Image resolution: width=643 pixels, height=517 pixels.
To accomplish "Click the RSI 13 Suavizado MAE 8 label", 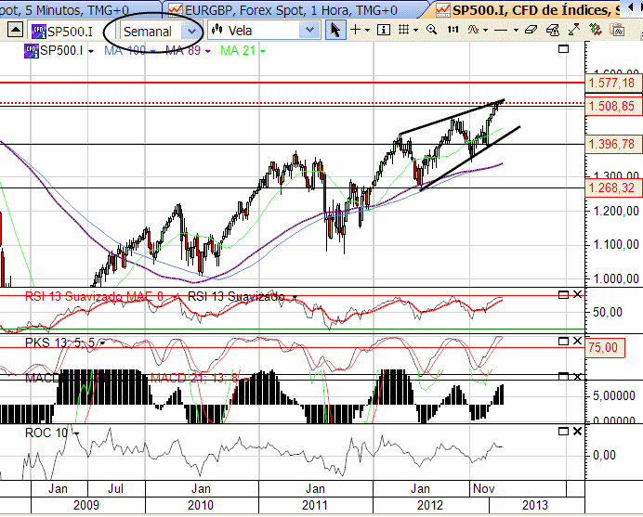I will coord(95,296).
